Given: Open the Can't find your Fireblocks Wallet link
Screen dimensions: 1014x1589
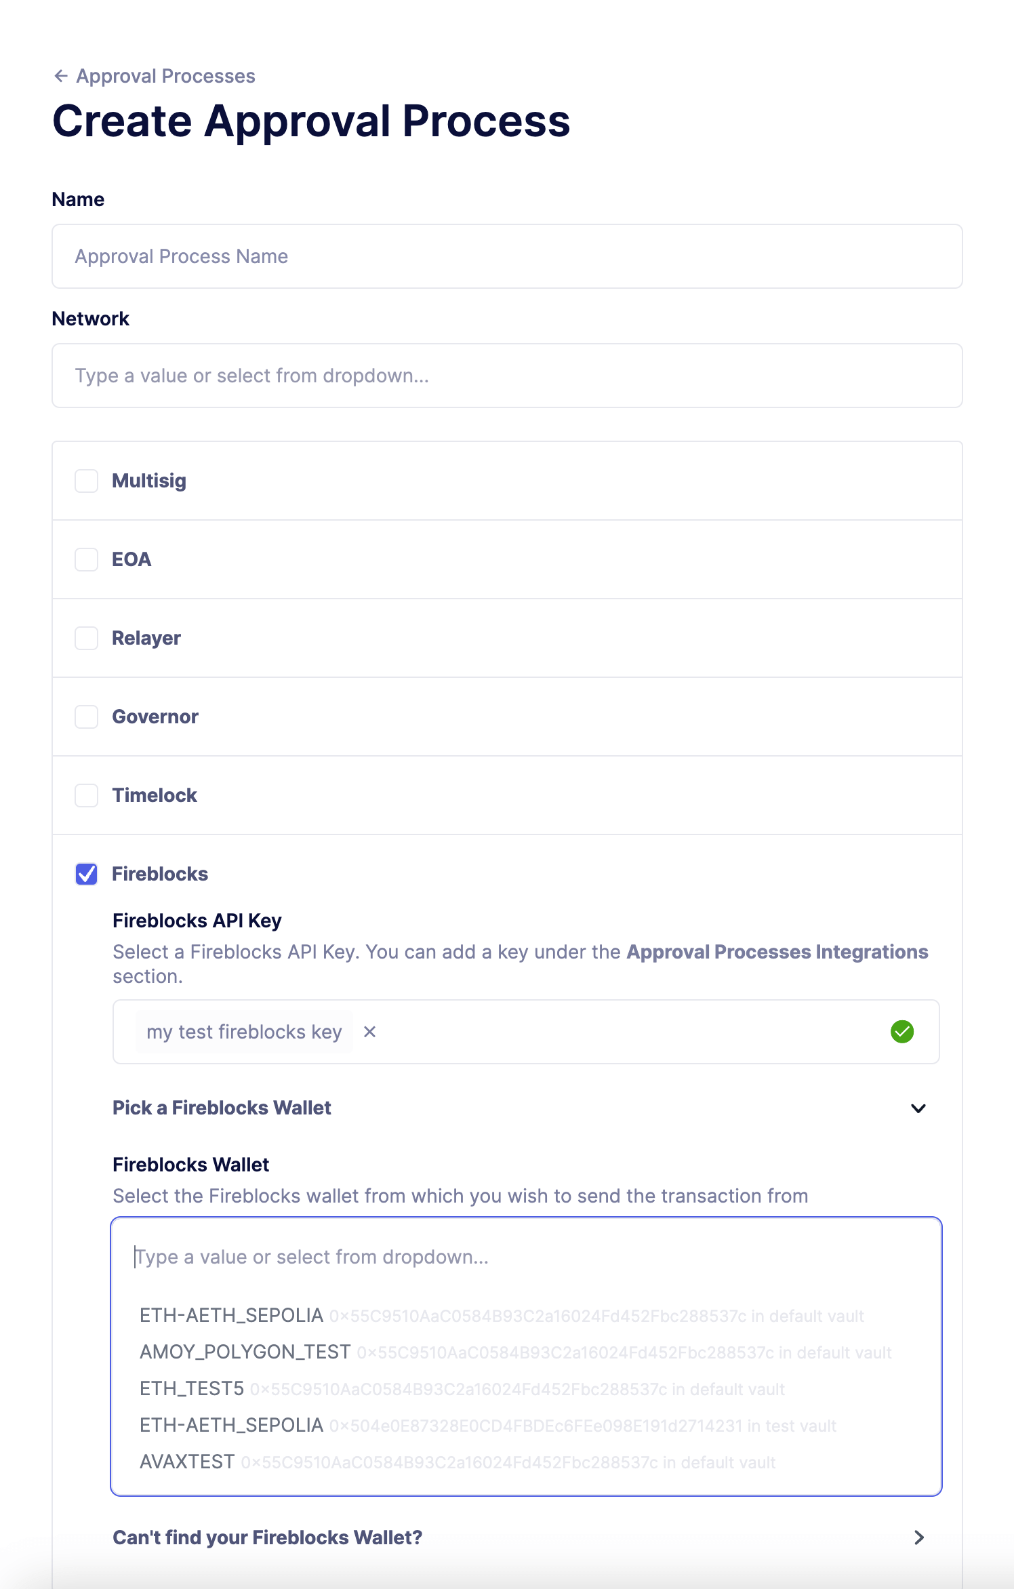Looking at the screenshot, I should 268,1538.
